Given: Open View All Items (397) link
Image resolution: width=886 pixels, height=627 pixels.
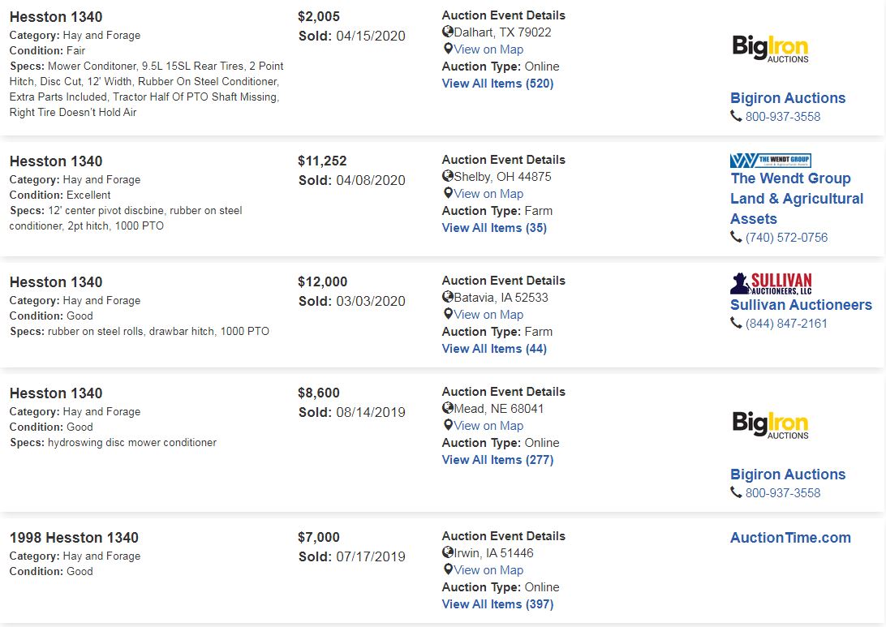Looking at the screenshot, I should click(x=497, y=604).
